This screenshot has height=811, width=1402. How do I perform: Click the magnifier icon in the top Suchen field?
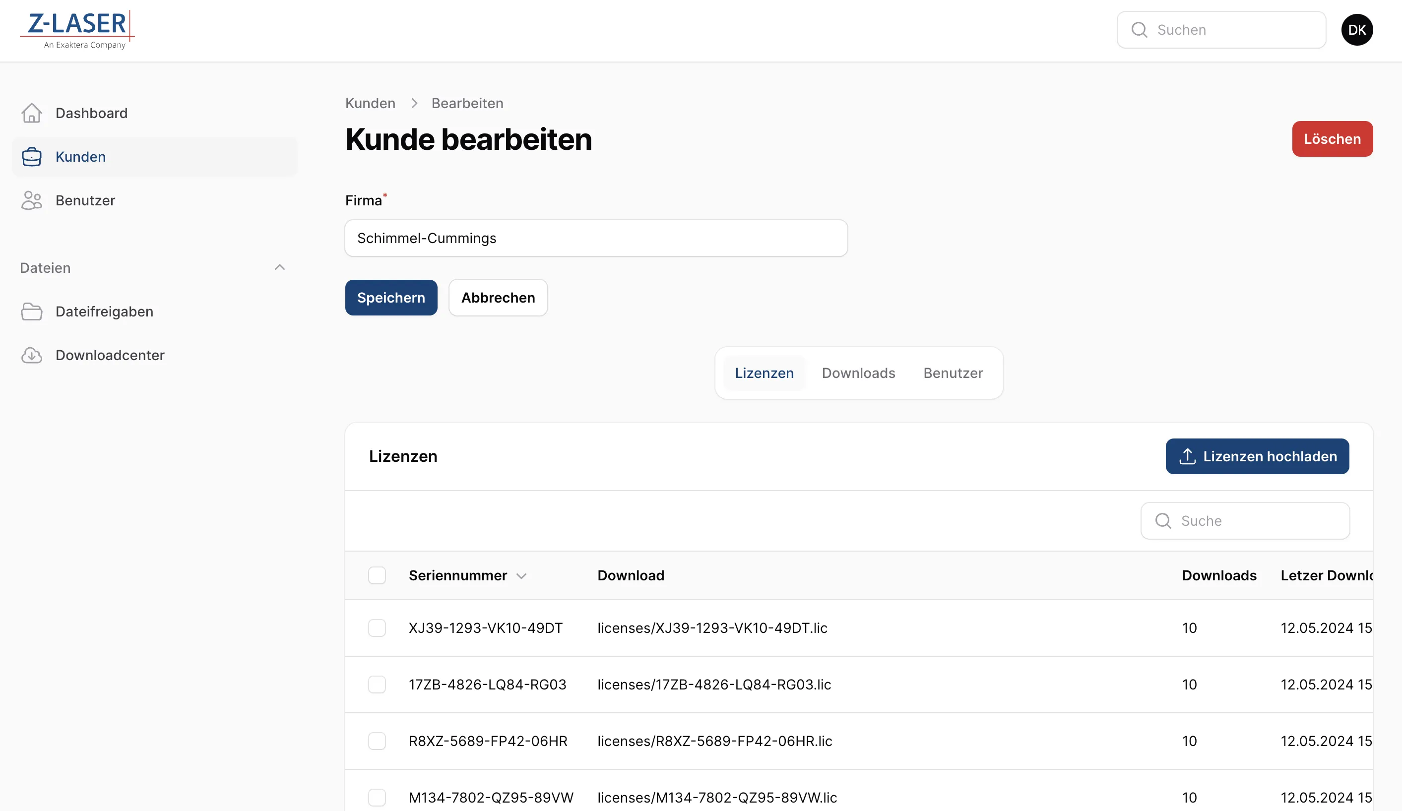pos(1139,30)
